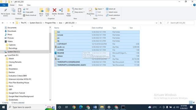Image resolution: width=196 pixels, height=110 pixels.
Task: Select the COPYRIGHT file
Action: click(x=97, y=44)
